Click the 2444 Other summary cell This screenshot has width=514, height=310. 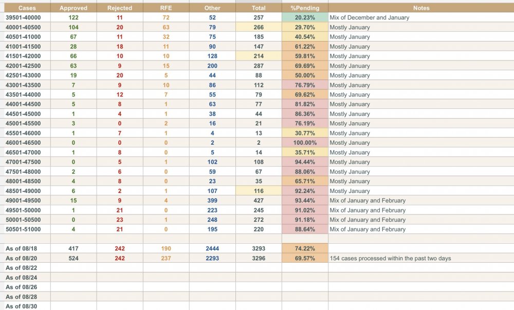click(x=212, y=248)
